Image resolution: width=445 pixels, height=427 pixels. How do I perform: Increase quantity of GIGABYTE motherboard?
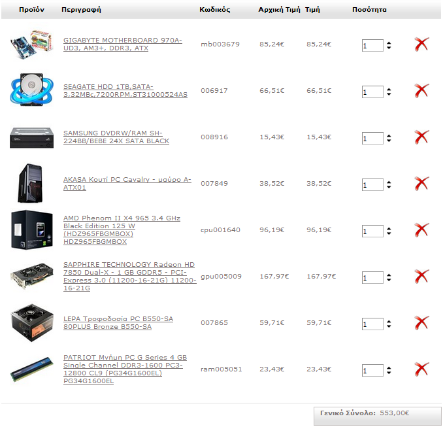point(389,43)
